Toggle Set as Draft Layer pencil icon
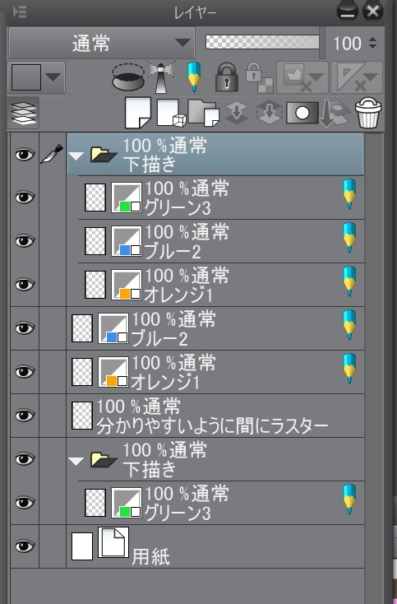397x604 pixels. coord(193,77)
